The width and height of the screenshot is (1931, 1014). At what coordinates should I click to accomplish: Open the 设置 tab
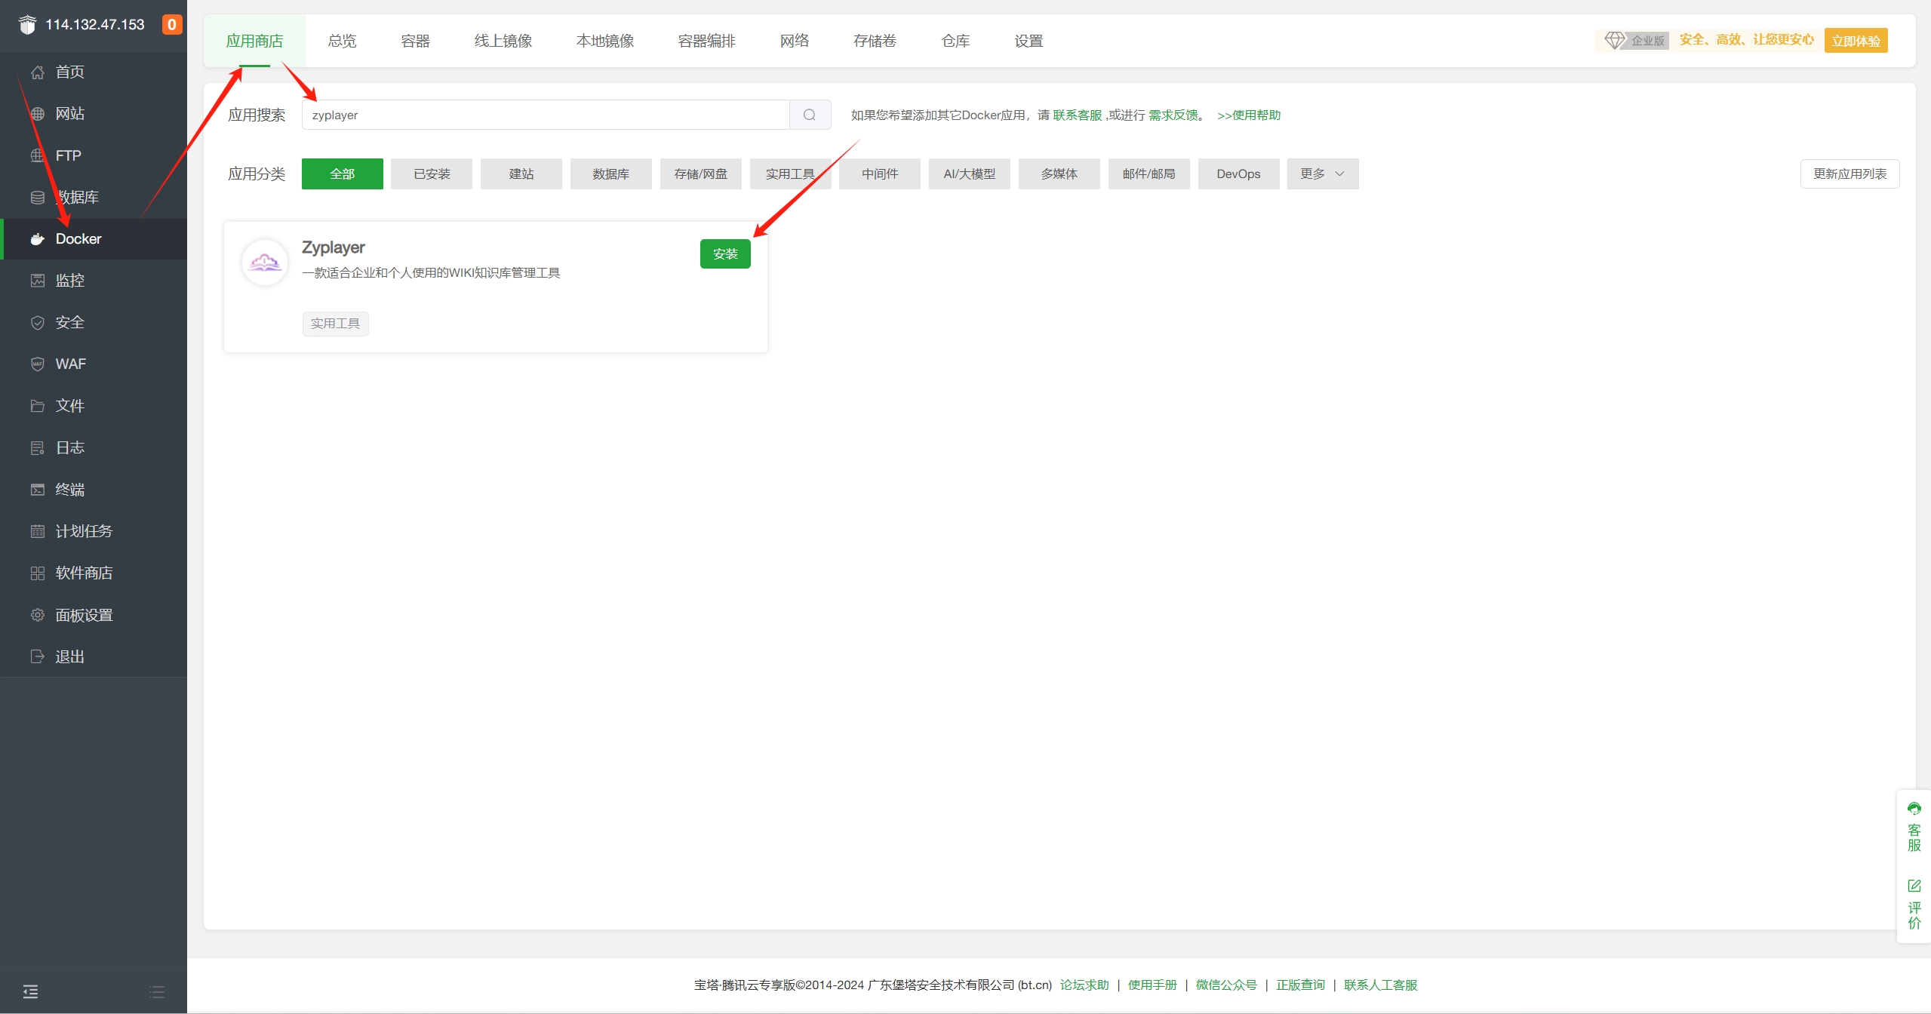tap(1029, 41)
